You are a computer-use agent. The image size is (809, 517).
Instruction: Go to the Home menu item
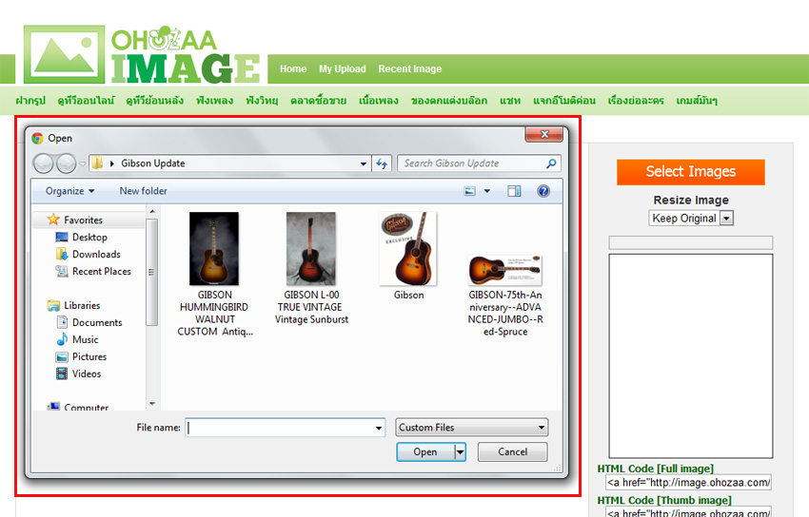click(293, 69)
